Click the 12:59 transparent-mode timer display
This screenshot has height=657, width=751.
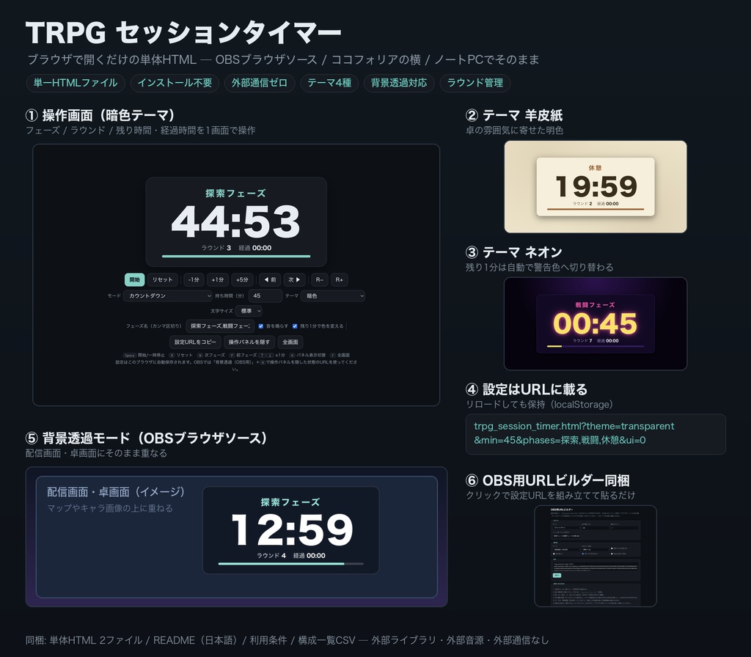pyautogui.click(x=292, y=529)
